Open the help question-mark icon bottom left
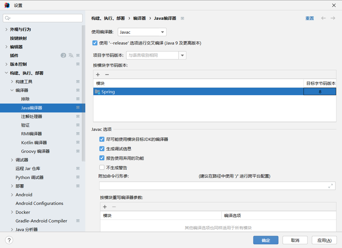 point(9,240)
